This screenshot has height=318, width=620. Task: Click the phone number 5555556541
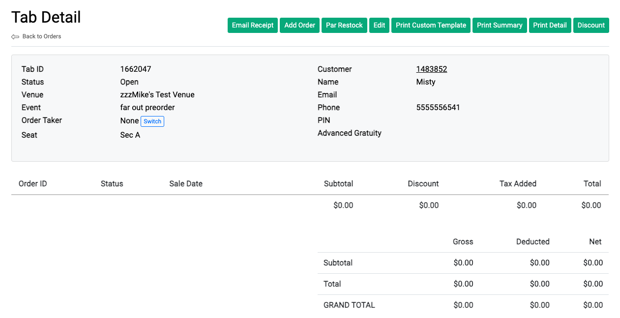pyautogui.click(x=438, y=107)
